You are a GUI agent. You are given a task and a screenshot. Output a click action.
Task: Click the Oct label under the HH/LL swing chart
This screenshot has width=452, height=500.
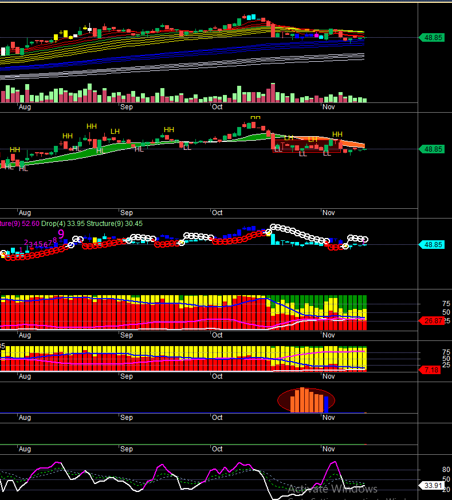[x=217, y=213]
